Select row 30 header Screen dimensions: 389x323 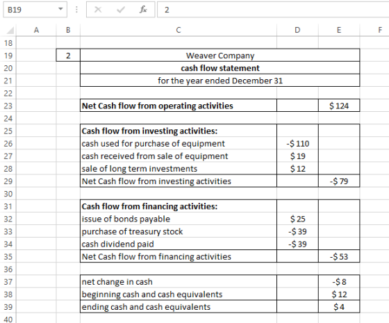[x=8, y=194]
